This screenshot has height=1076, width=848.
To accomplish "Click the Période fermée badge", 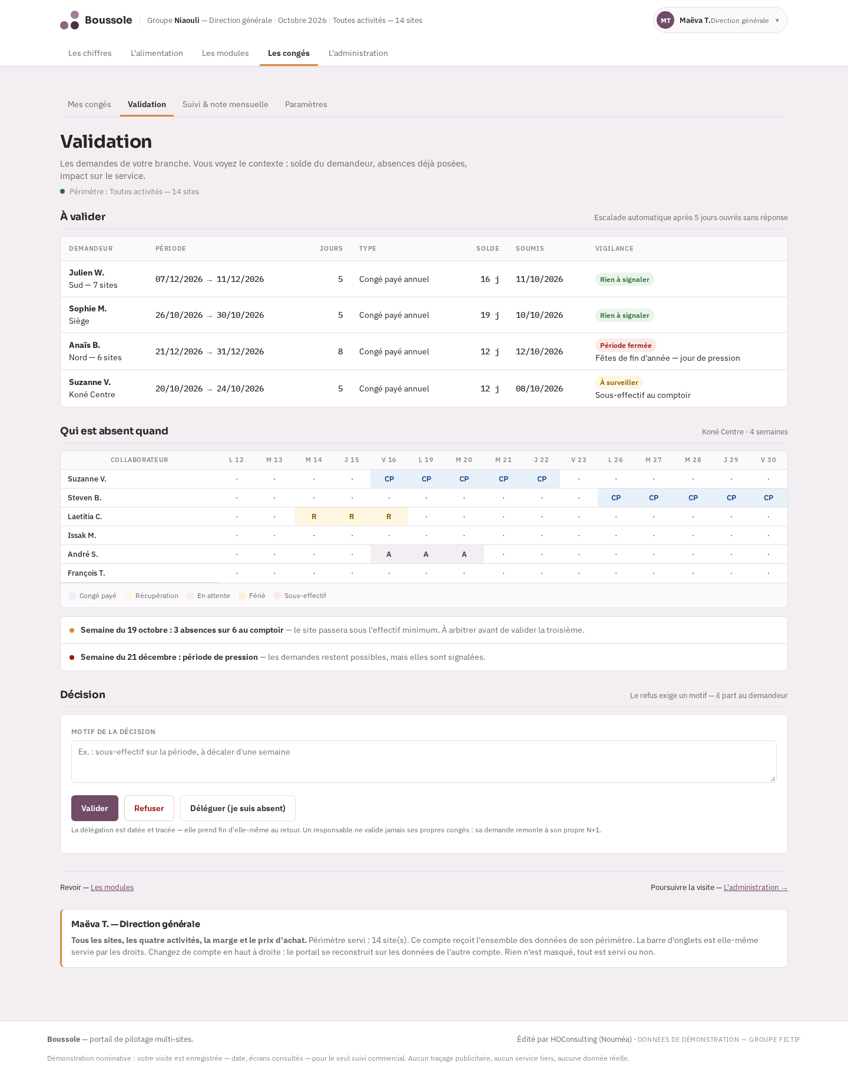I will tap(626, 346).
